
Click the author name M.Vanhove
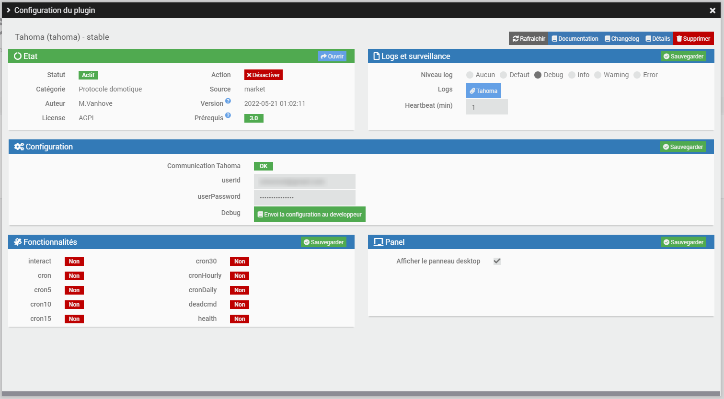pyautogui.click(x=95, y=103)
